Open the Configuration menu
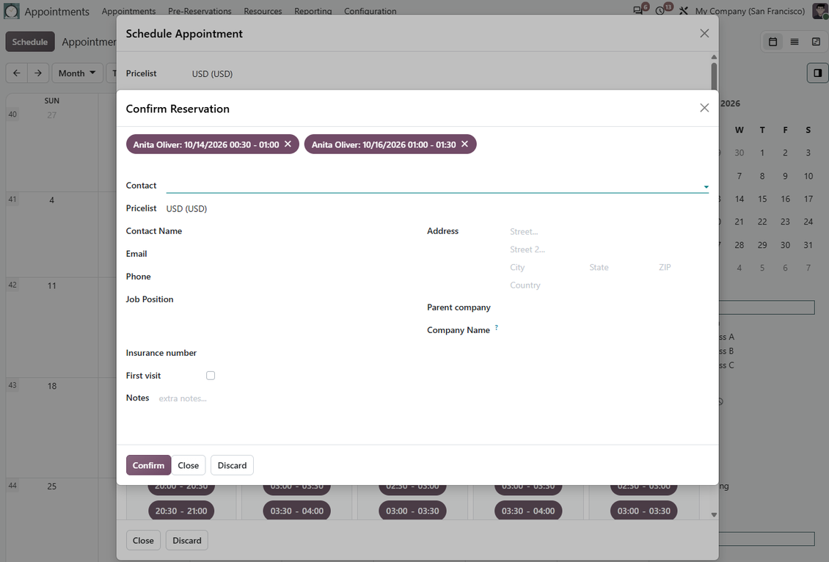Screen dimensions: 829x562 (x=370, y=11)
